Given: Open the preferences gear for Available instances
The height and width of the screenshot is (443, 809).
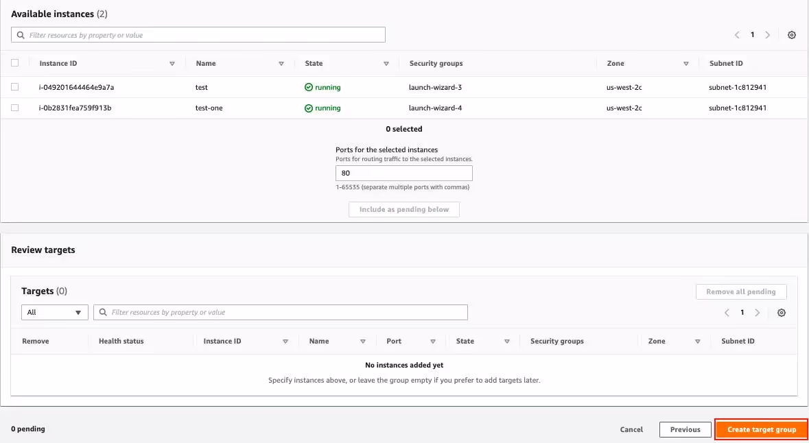Looking at the screenshot, I should 792,34.
